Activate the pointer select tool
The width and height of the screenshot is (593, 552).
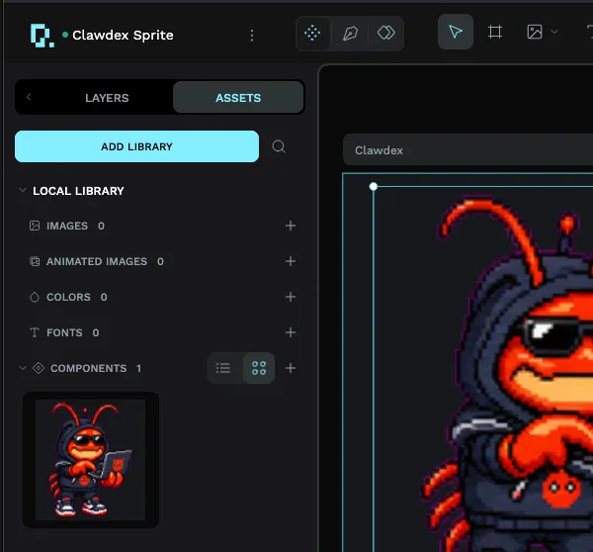(456, 32)
